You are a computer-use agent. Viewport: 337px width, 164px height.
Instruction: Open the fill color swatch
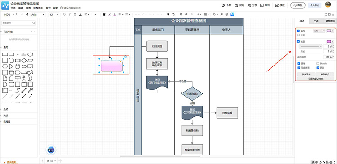coord(329,31)
